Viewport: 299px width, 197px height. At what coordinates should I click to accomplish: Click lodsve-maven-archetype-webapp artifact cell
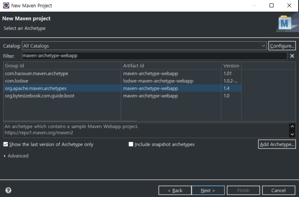[x=158, y=81]
